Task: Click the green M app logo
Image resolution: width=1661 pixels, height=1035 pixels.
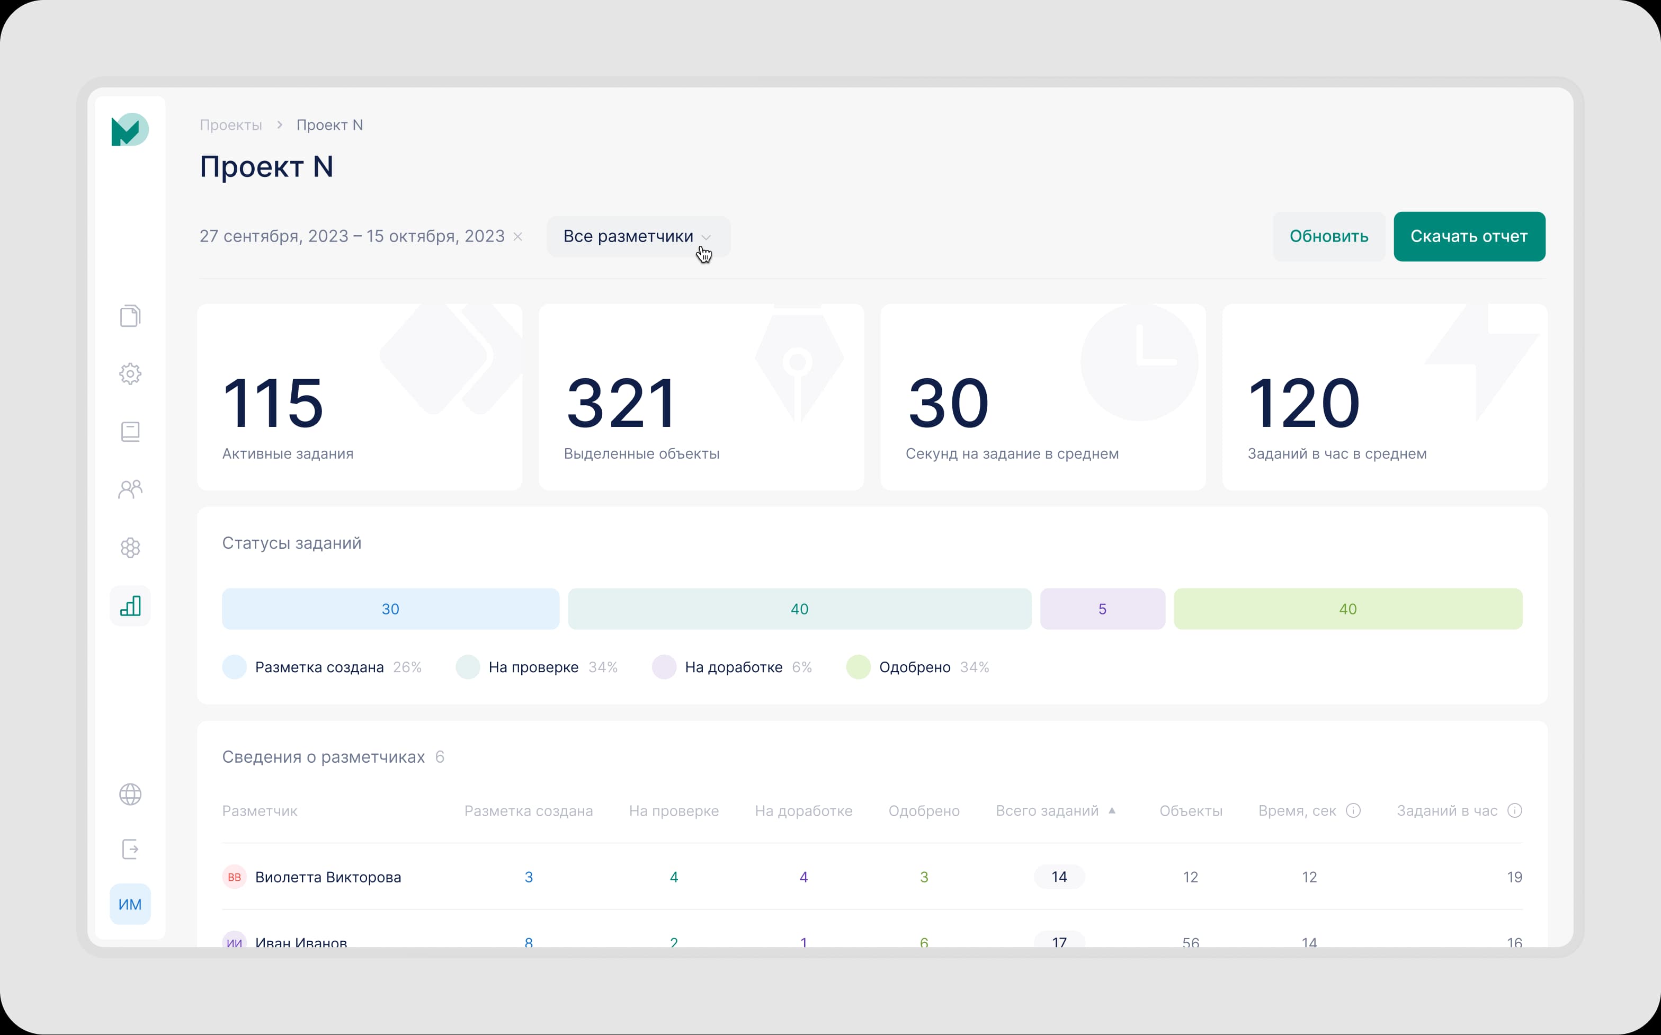Action: (x=130, y=130)
